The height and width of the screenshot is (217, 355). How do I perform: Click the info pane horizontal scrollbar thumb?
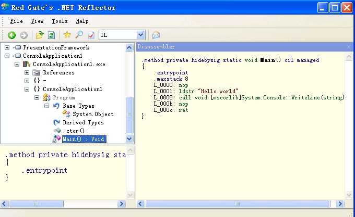(36, 204)
